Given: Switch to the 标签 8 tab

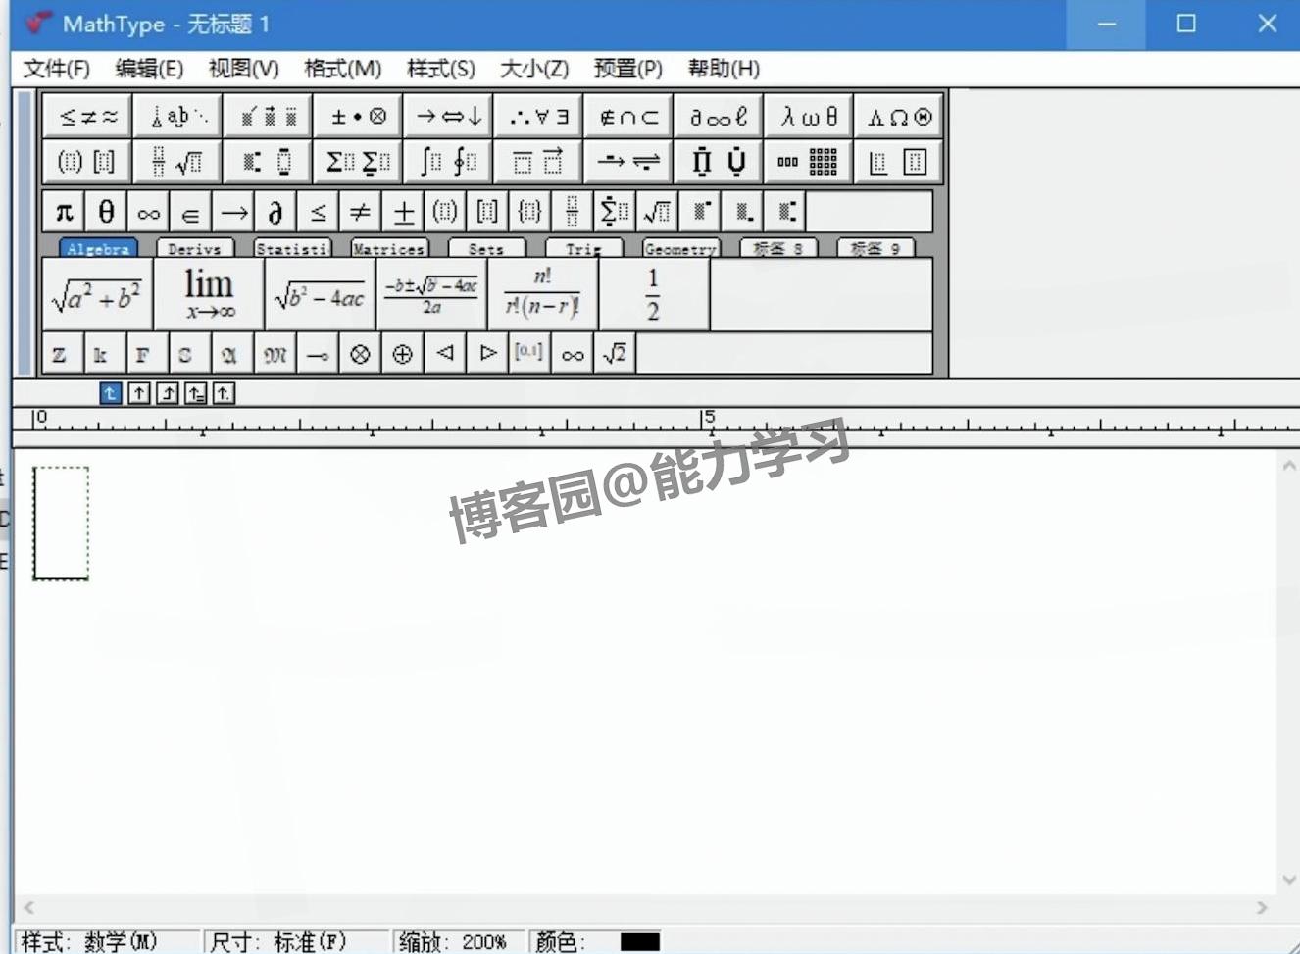Looking at the screenshot, I should tap(777, 249).
